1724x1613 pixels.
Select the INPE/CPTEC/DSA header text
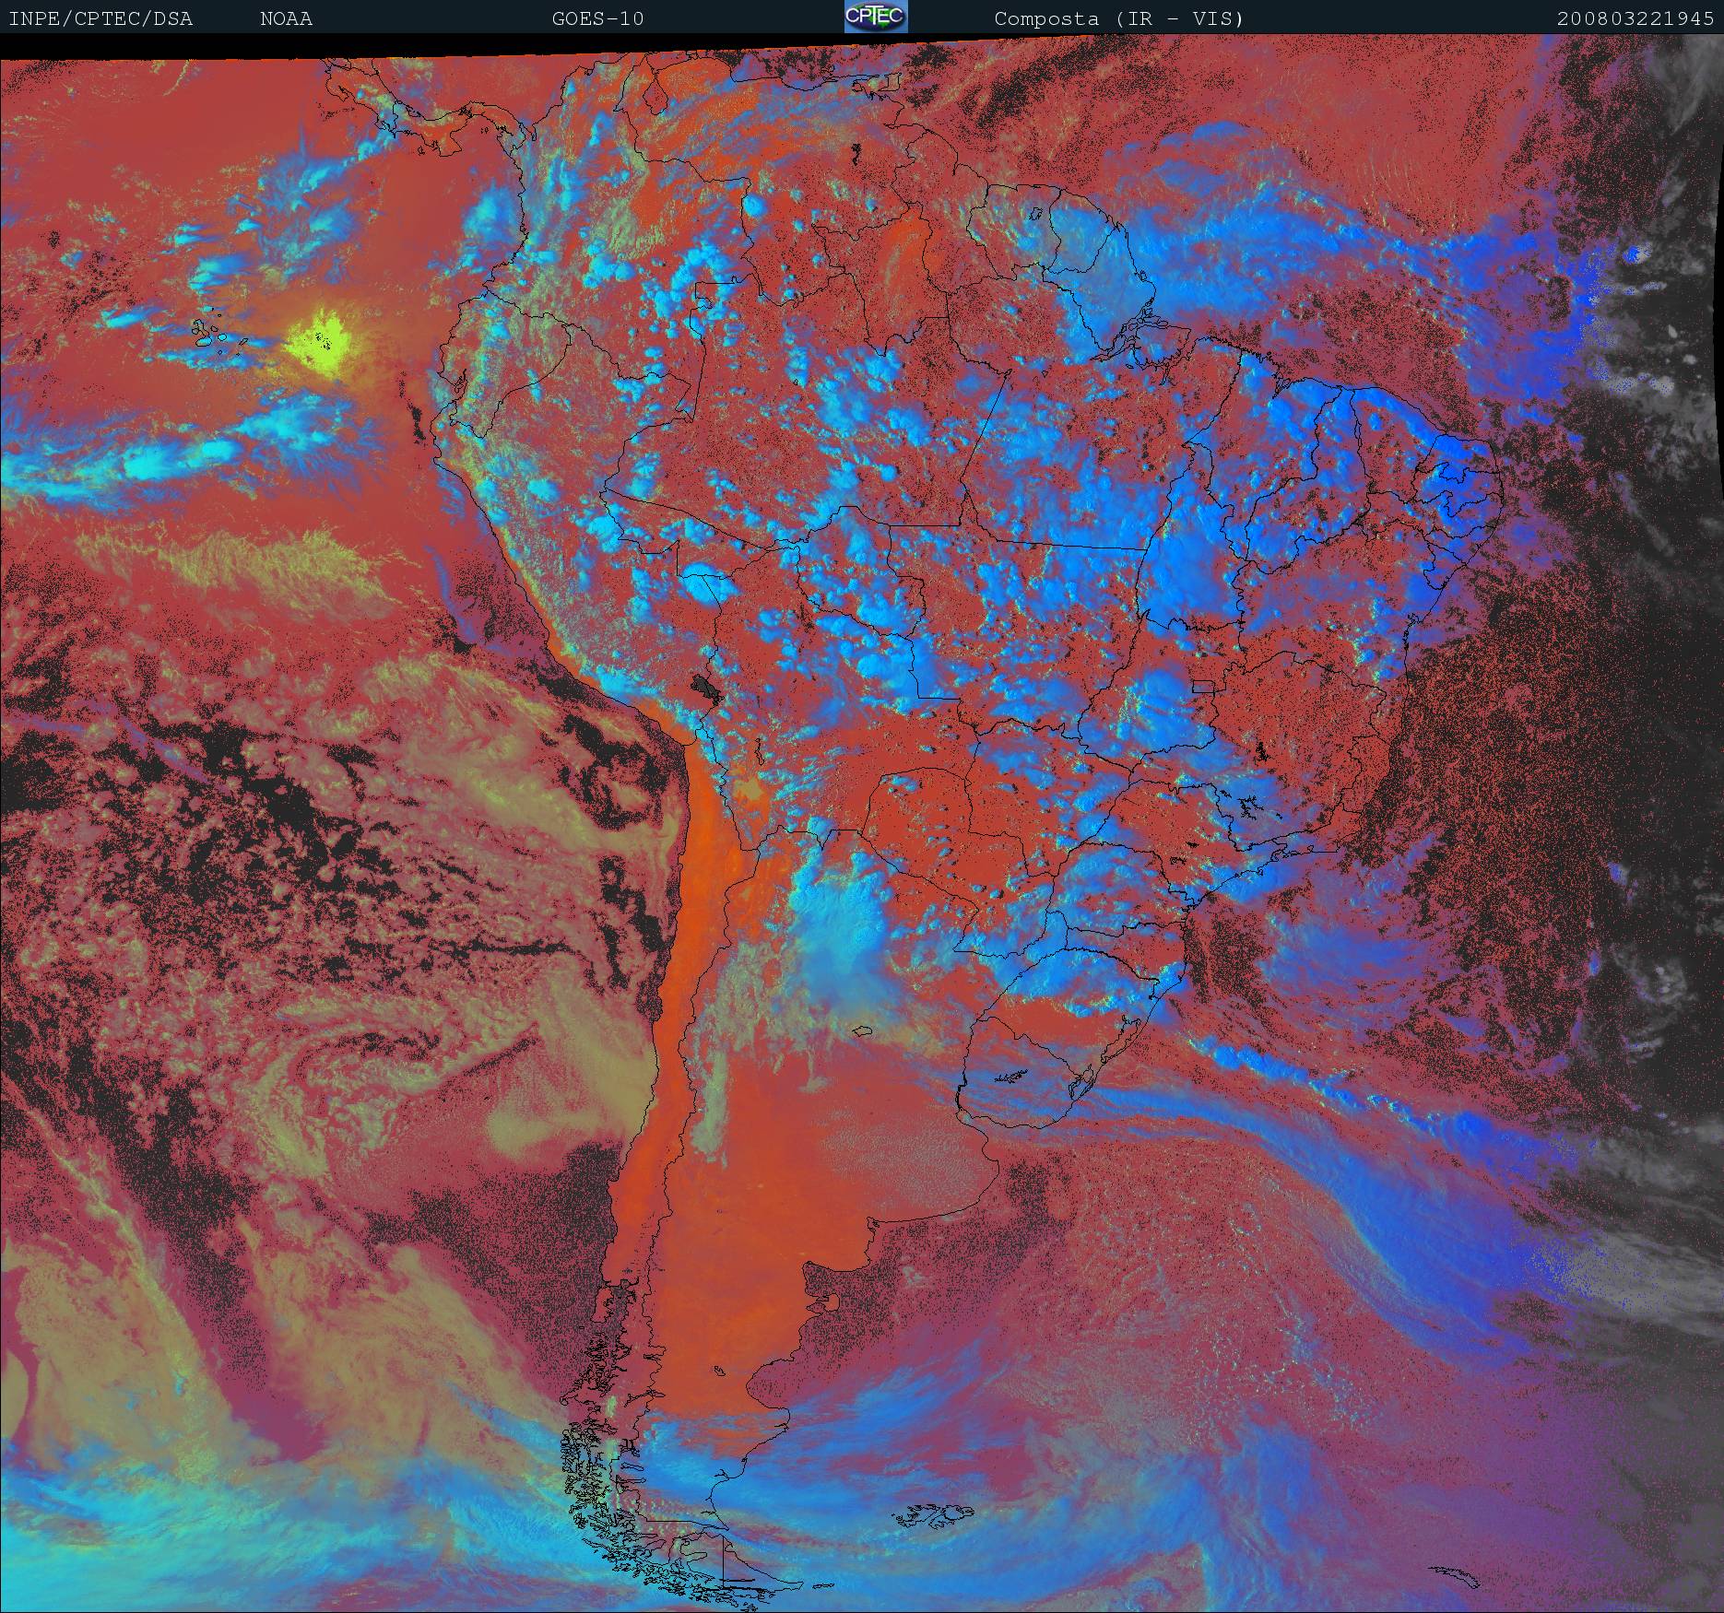(100, 18)
